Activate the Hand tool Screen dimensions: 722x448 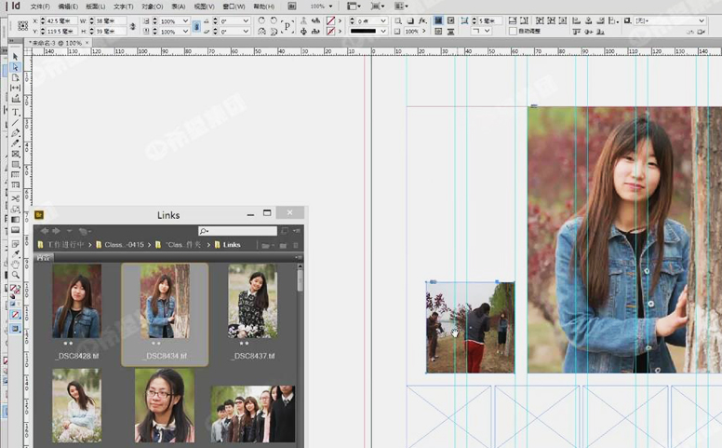click(16, 265)
